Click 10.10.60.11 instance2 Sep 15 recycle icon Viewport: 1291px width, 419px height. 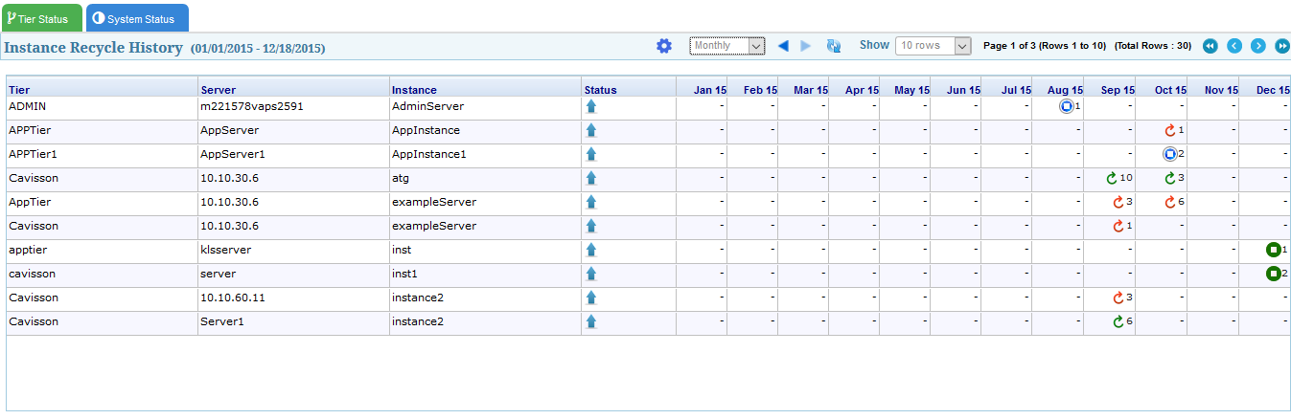click(x=1118, y=298)
